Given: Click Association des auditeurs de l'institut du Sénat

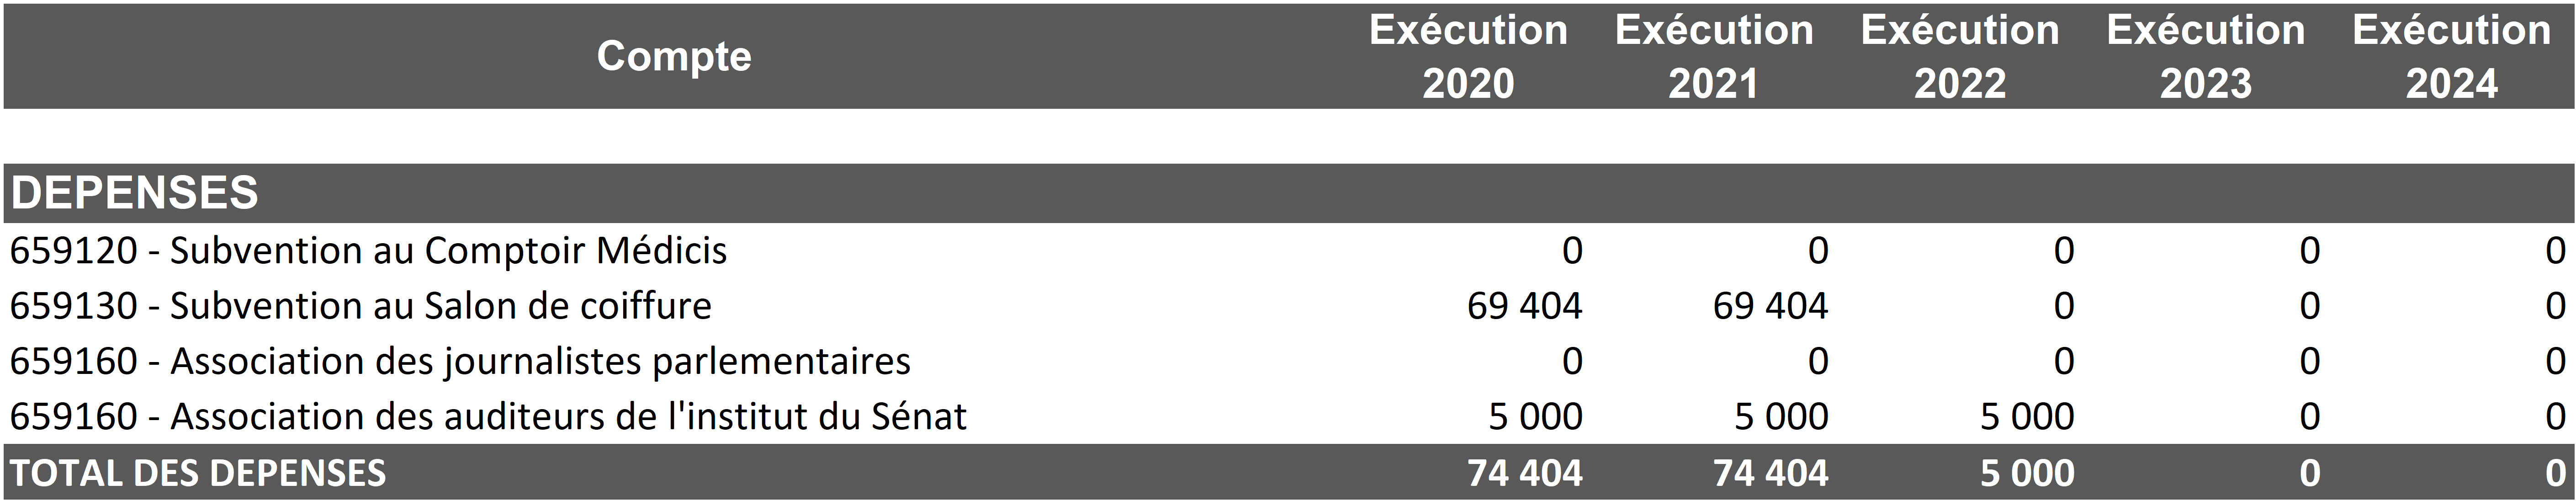Looking at the screenshot, I should pos(488,416).
